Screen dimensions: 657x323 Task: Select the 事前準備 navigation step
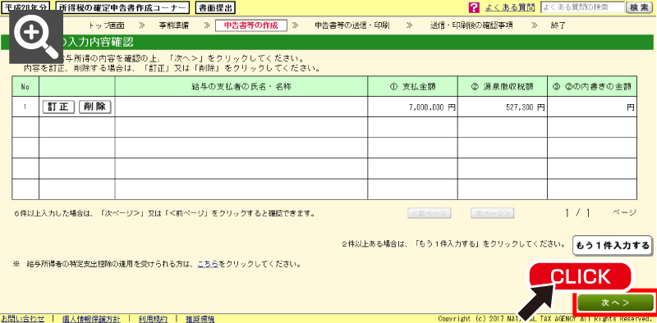click(173, 25)
